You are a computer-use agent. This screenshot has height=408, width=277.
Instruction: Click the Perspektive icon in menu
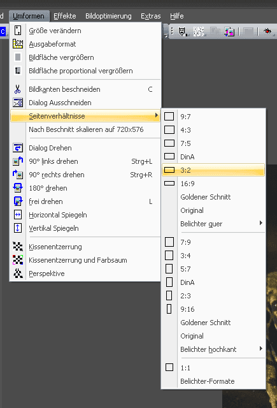pos(18,273)
